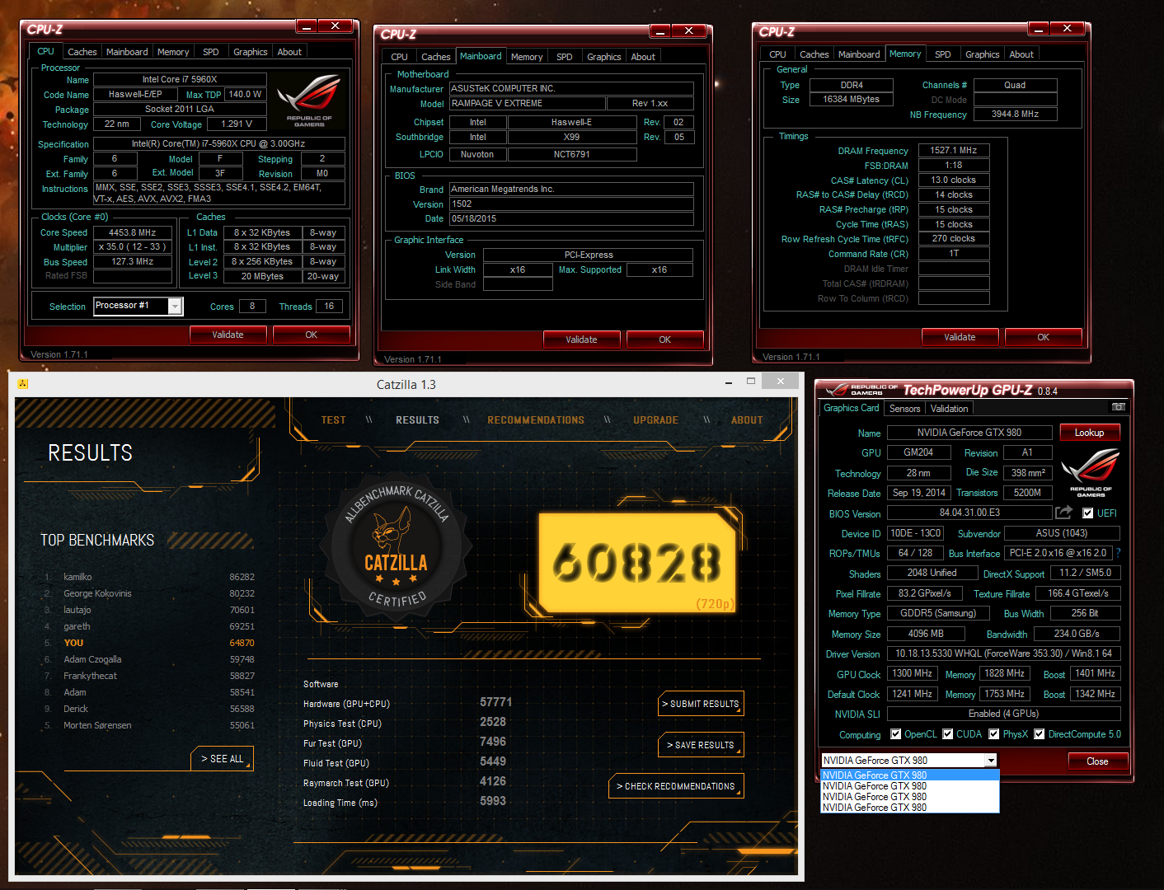Open About tab in CPU-Z CPU window
This screenshot has width=1164, height=890.
pos(289,52)
